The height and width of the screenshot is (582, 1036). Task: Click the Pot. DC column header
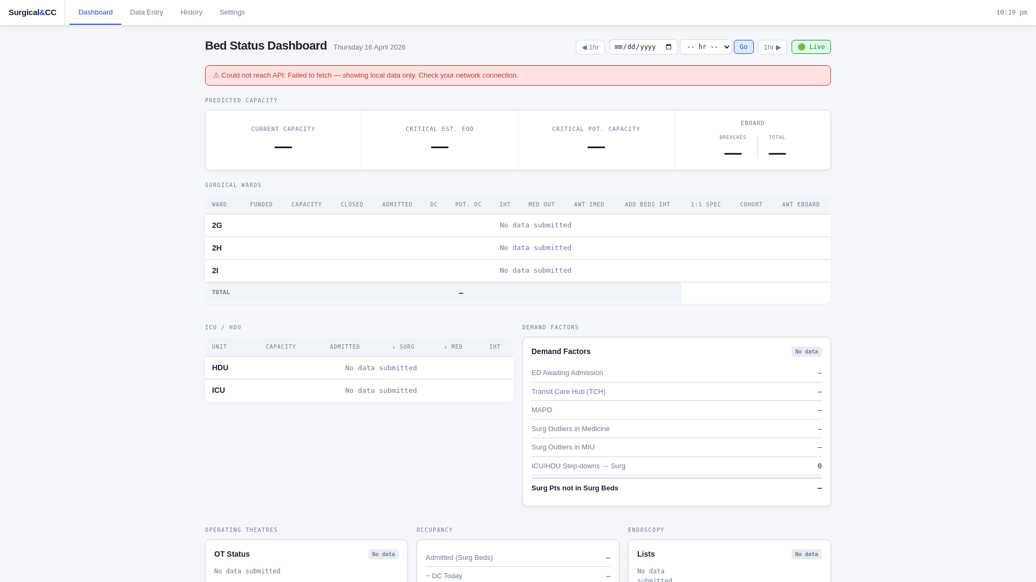click(x=468, y=205)
